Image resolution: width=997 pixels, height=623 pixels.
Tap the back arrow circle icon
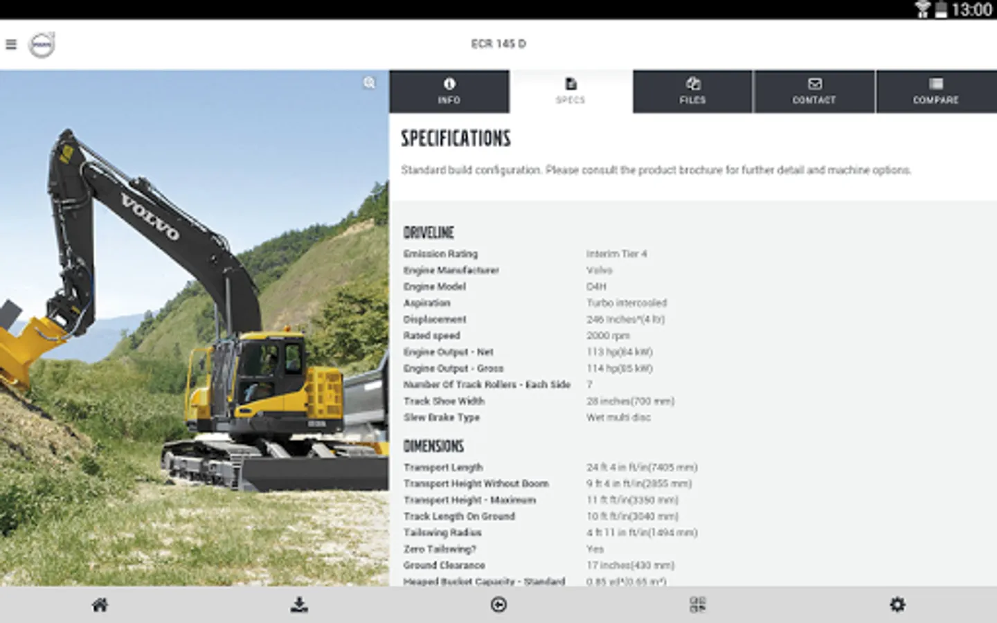click(x=498, y=605)
